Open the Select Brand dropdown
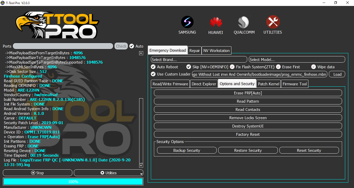Screen dimensions: 354x188 click(199, 59)
